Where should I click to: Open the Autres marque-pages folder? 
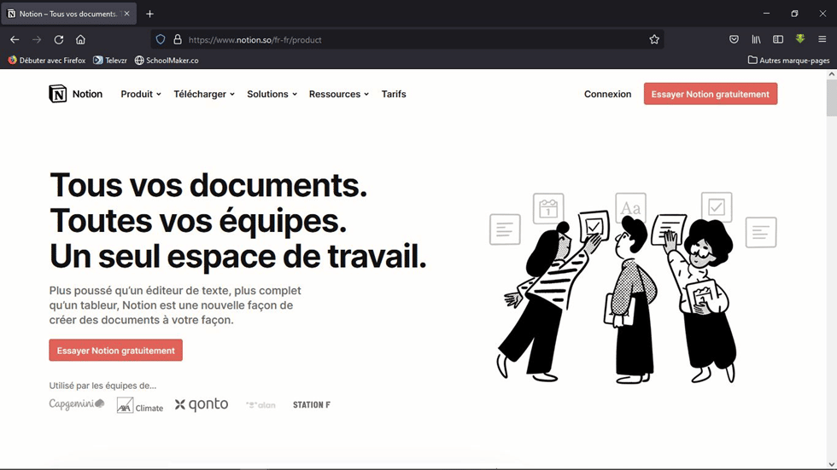tap(788, 61)
